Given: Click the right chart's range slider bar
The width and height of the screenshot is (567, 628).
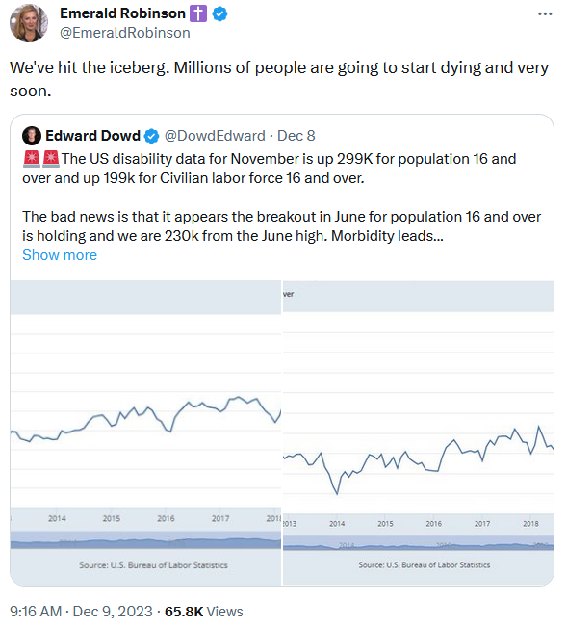Looking at the screenshot, I should coord(419,542).
